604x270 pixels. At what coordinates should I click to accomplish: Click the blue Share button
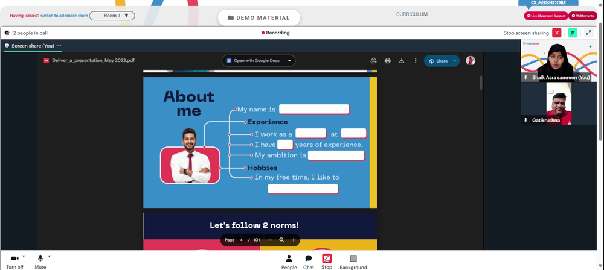tap(437, 61)
